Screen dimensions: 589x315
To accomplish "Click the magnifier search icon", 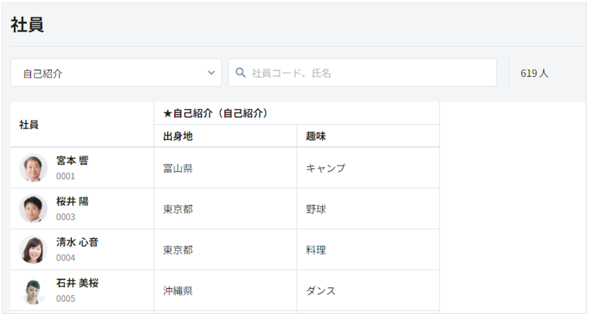I will (x=240, y=73).
